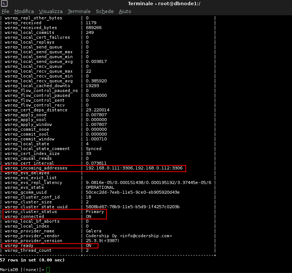Click the wsrep_gcomm_uuid value
The image size is (292, 273).
click(x=132, y=192)
